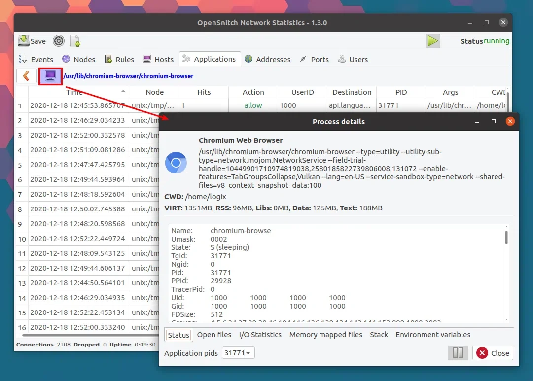Image resolution: width=533 pixels, height=381 pixels.
Task: Click the green start interception play button
Action: pyautogui.click(x=433, y=41)
